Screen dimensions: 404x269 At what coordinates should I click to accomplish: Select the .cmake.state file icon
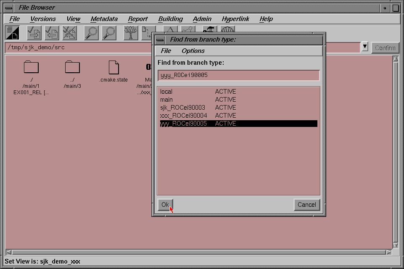tap(114, 67)
